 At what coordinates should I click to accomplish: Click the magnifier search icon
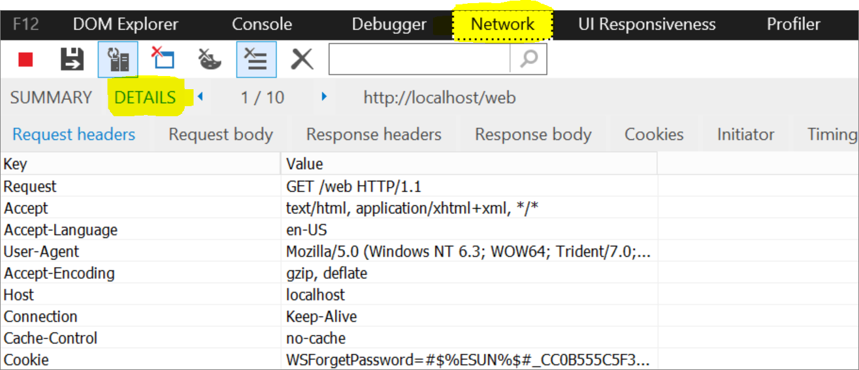point(529,59)
